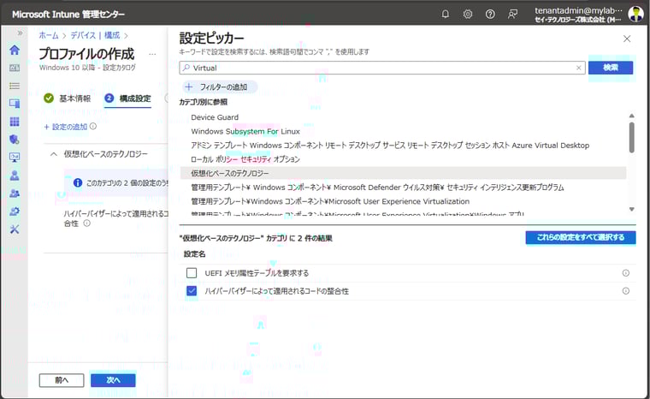Open the notifications bell icon
The height and width of the screenshot is (399, 650).
pyautogui.click(x=446, y=14)
